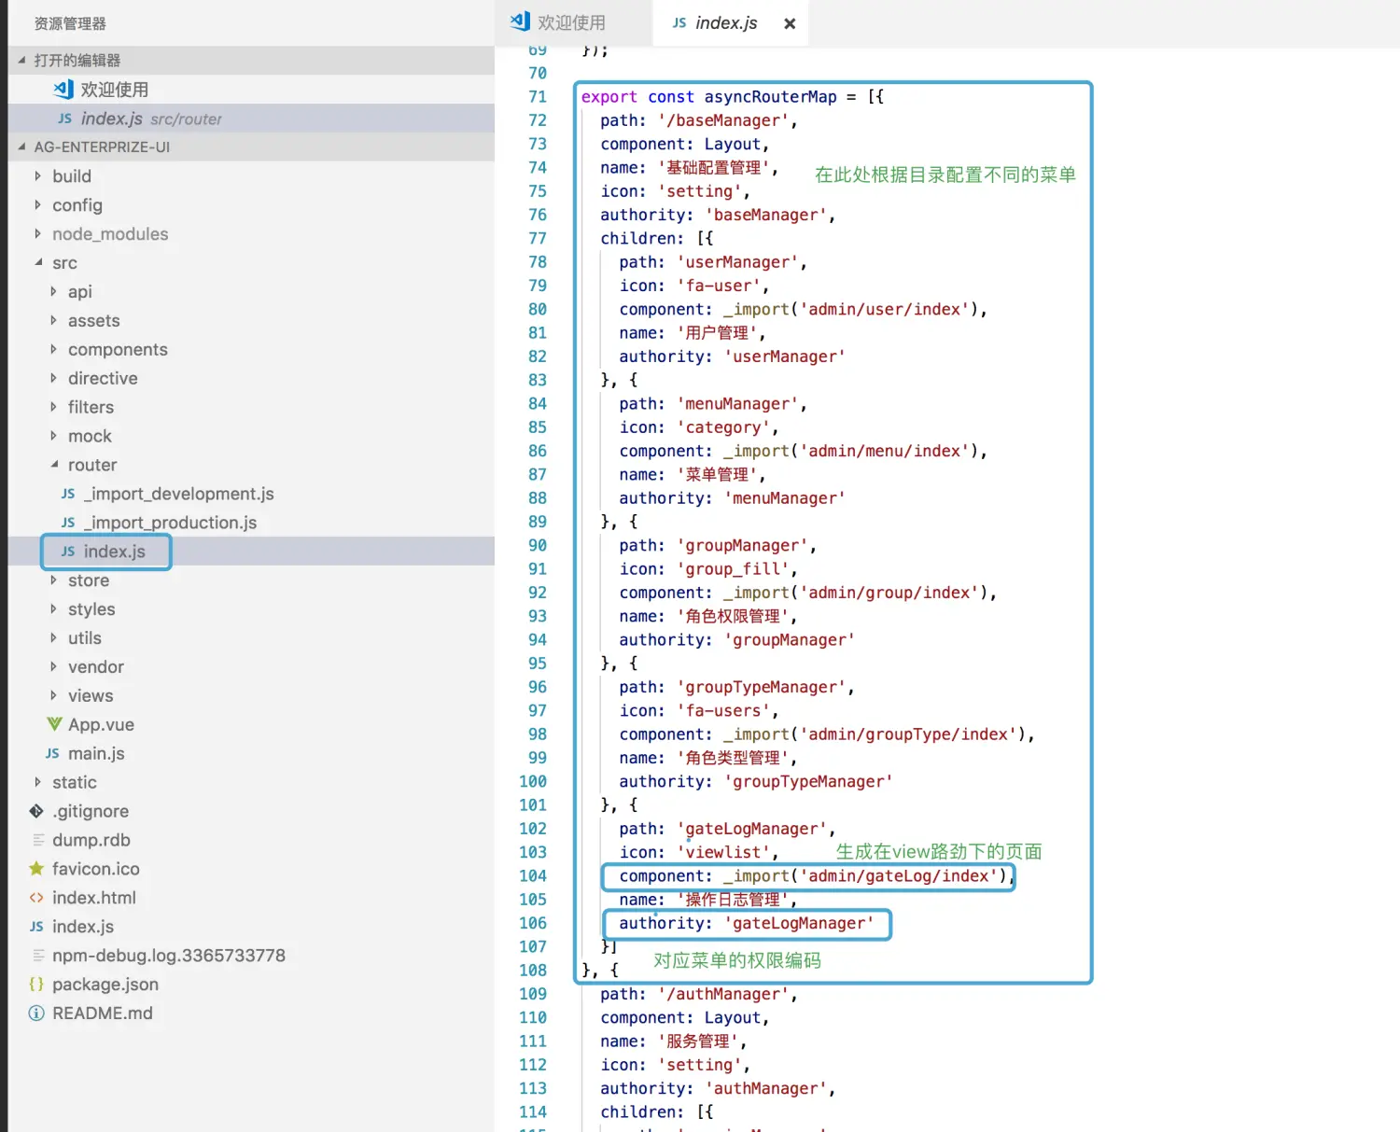Open main.js file

tap(251, 753)
